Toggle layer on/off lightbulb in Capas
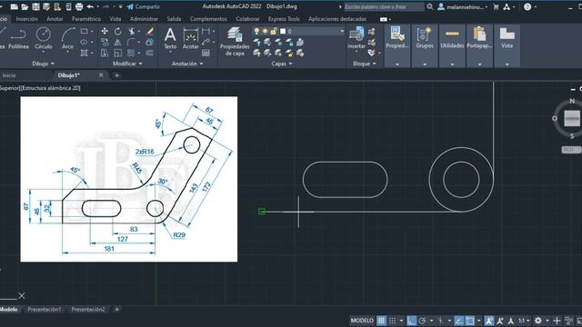The image size is (582, 327). (256, 31)
